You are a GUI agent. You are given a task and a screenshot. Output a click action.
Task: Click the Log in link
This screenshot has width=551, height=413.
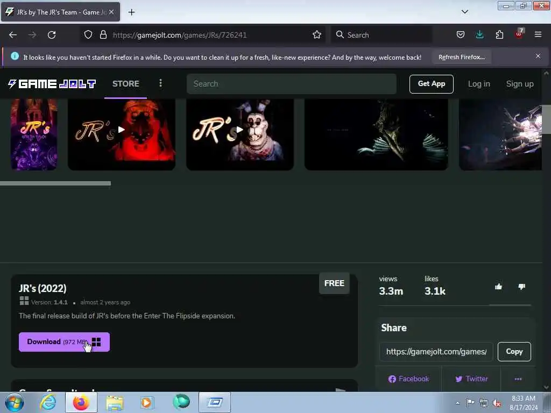478,84
